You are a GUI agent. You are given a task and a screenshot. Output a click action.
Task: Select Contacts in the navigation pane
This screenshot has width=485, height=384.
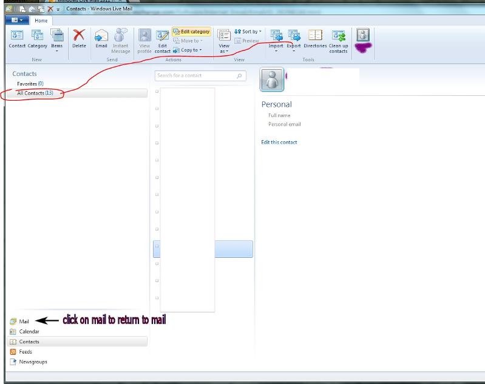(76, 342)
